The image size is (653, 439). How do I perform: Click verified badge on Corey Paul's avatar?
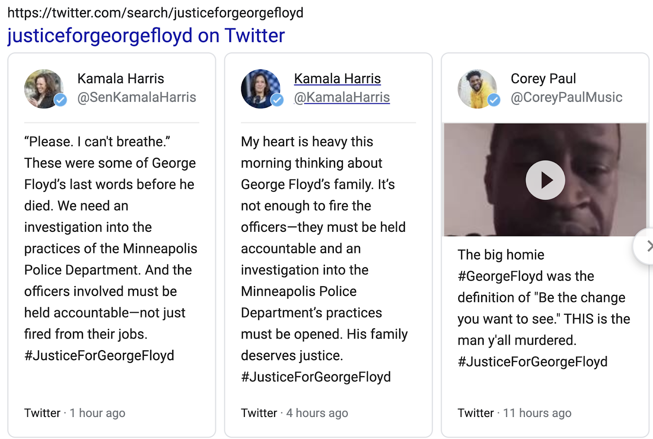494,100
